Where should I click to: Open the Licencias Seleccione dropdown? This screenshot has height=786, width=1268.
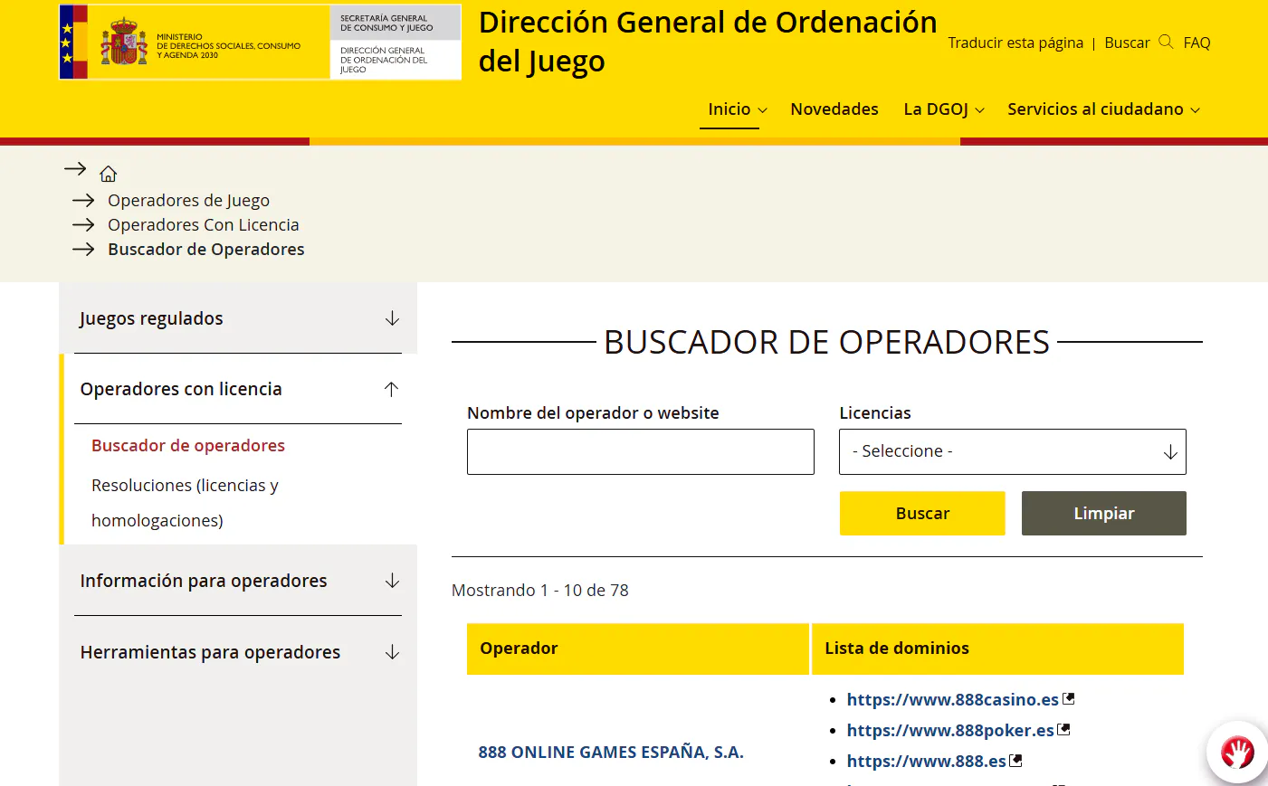click(1013, 451)
